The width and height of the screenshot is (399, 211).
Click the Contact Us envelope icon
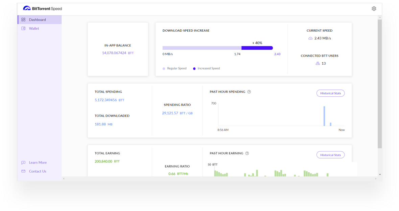(23, 171)
